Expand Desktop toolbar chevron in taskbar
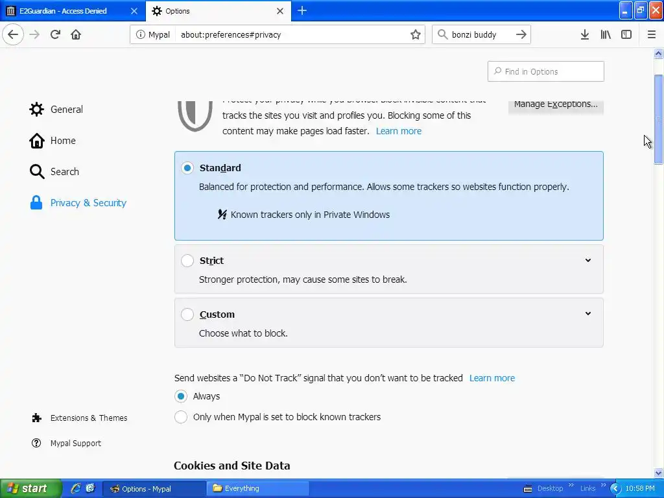The image size is (664, 498). point(571,485)
